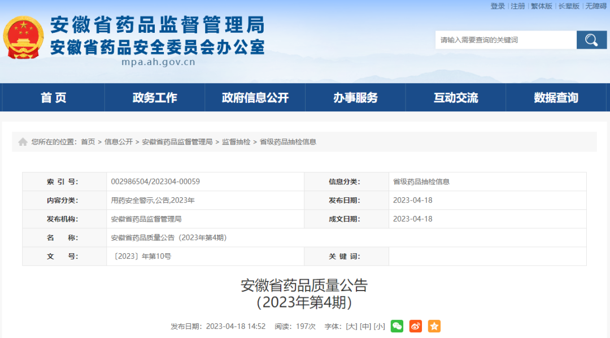Screen dimensions: 610x338
Task: Enable 无障碍 accessibility mode
Action: (x=596, y=6)
